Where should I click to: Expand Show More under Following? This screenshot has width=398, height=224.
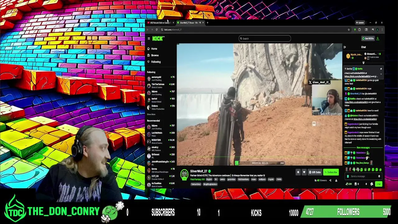coord(151,114)
